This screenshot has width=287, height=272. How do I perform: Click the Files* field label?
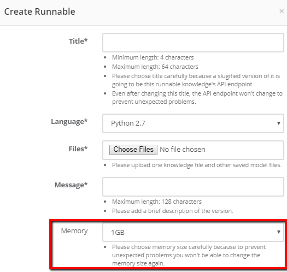pos(78,149)
